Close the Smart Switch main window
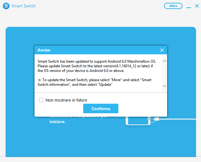The image size is (201, 162). coord(197,6)
